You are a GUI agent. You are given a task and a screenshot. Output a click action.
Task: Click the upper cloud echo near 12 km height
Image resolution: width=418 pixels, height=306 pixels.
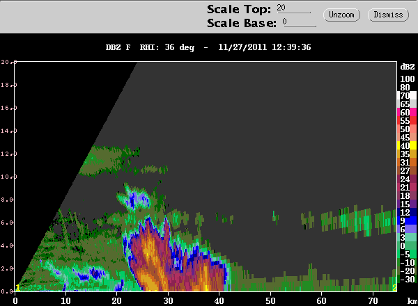pyautogui.click(x=109, y=161)
